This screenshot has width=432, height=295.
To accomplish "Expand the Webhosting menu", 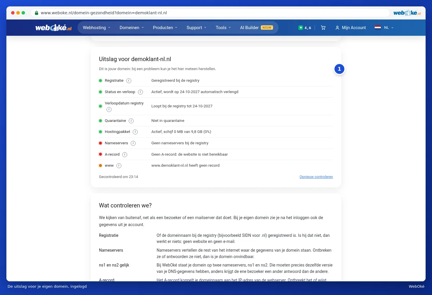I will pos(97,28).
